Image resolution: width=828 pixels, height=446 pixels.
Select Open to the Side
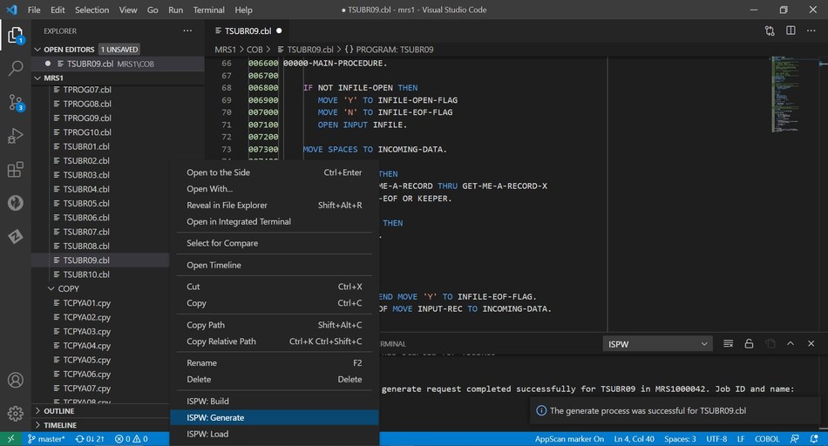pyautogui.click(x=275, y=172)
